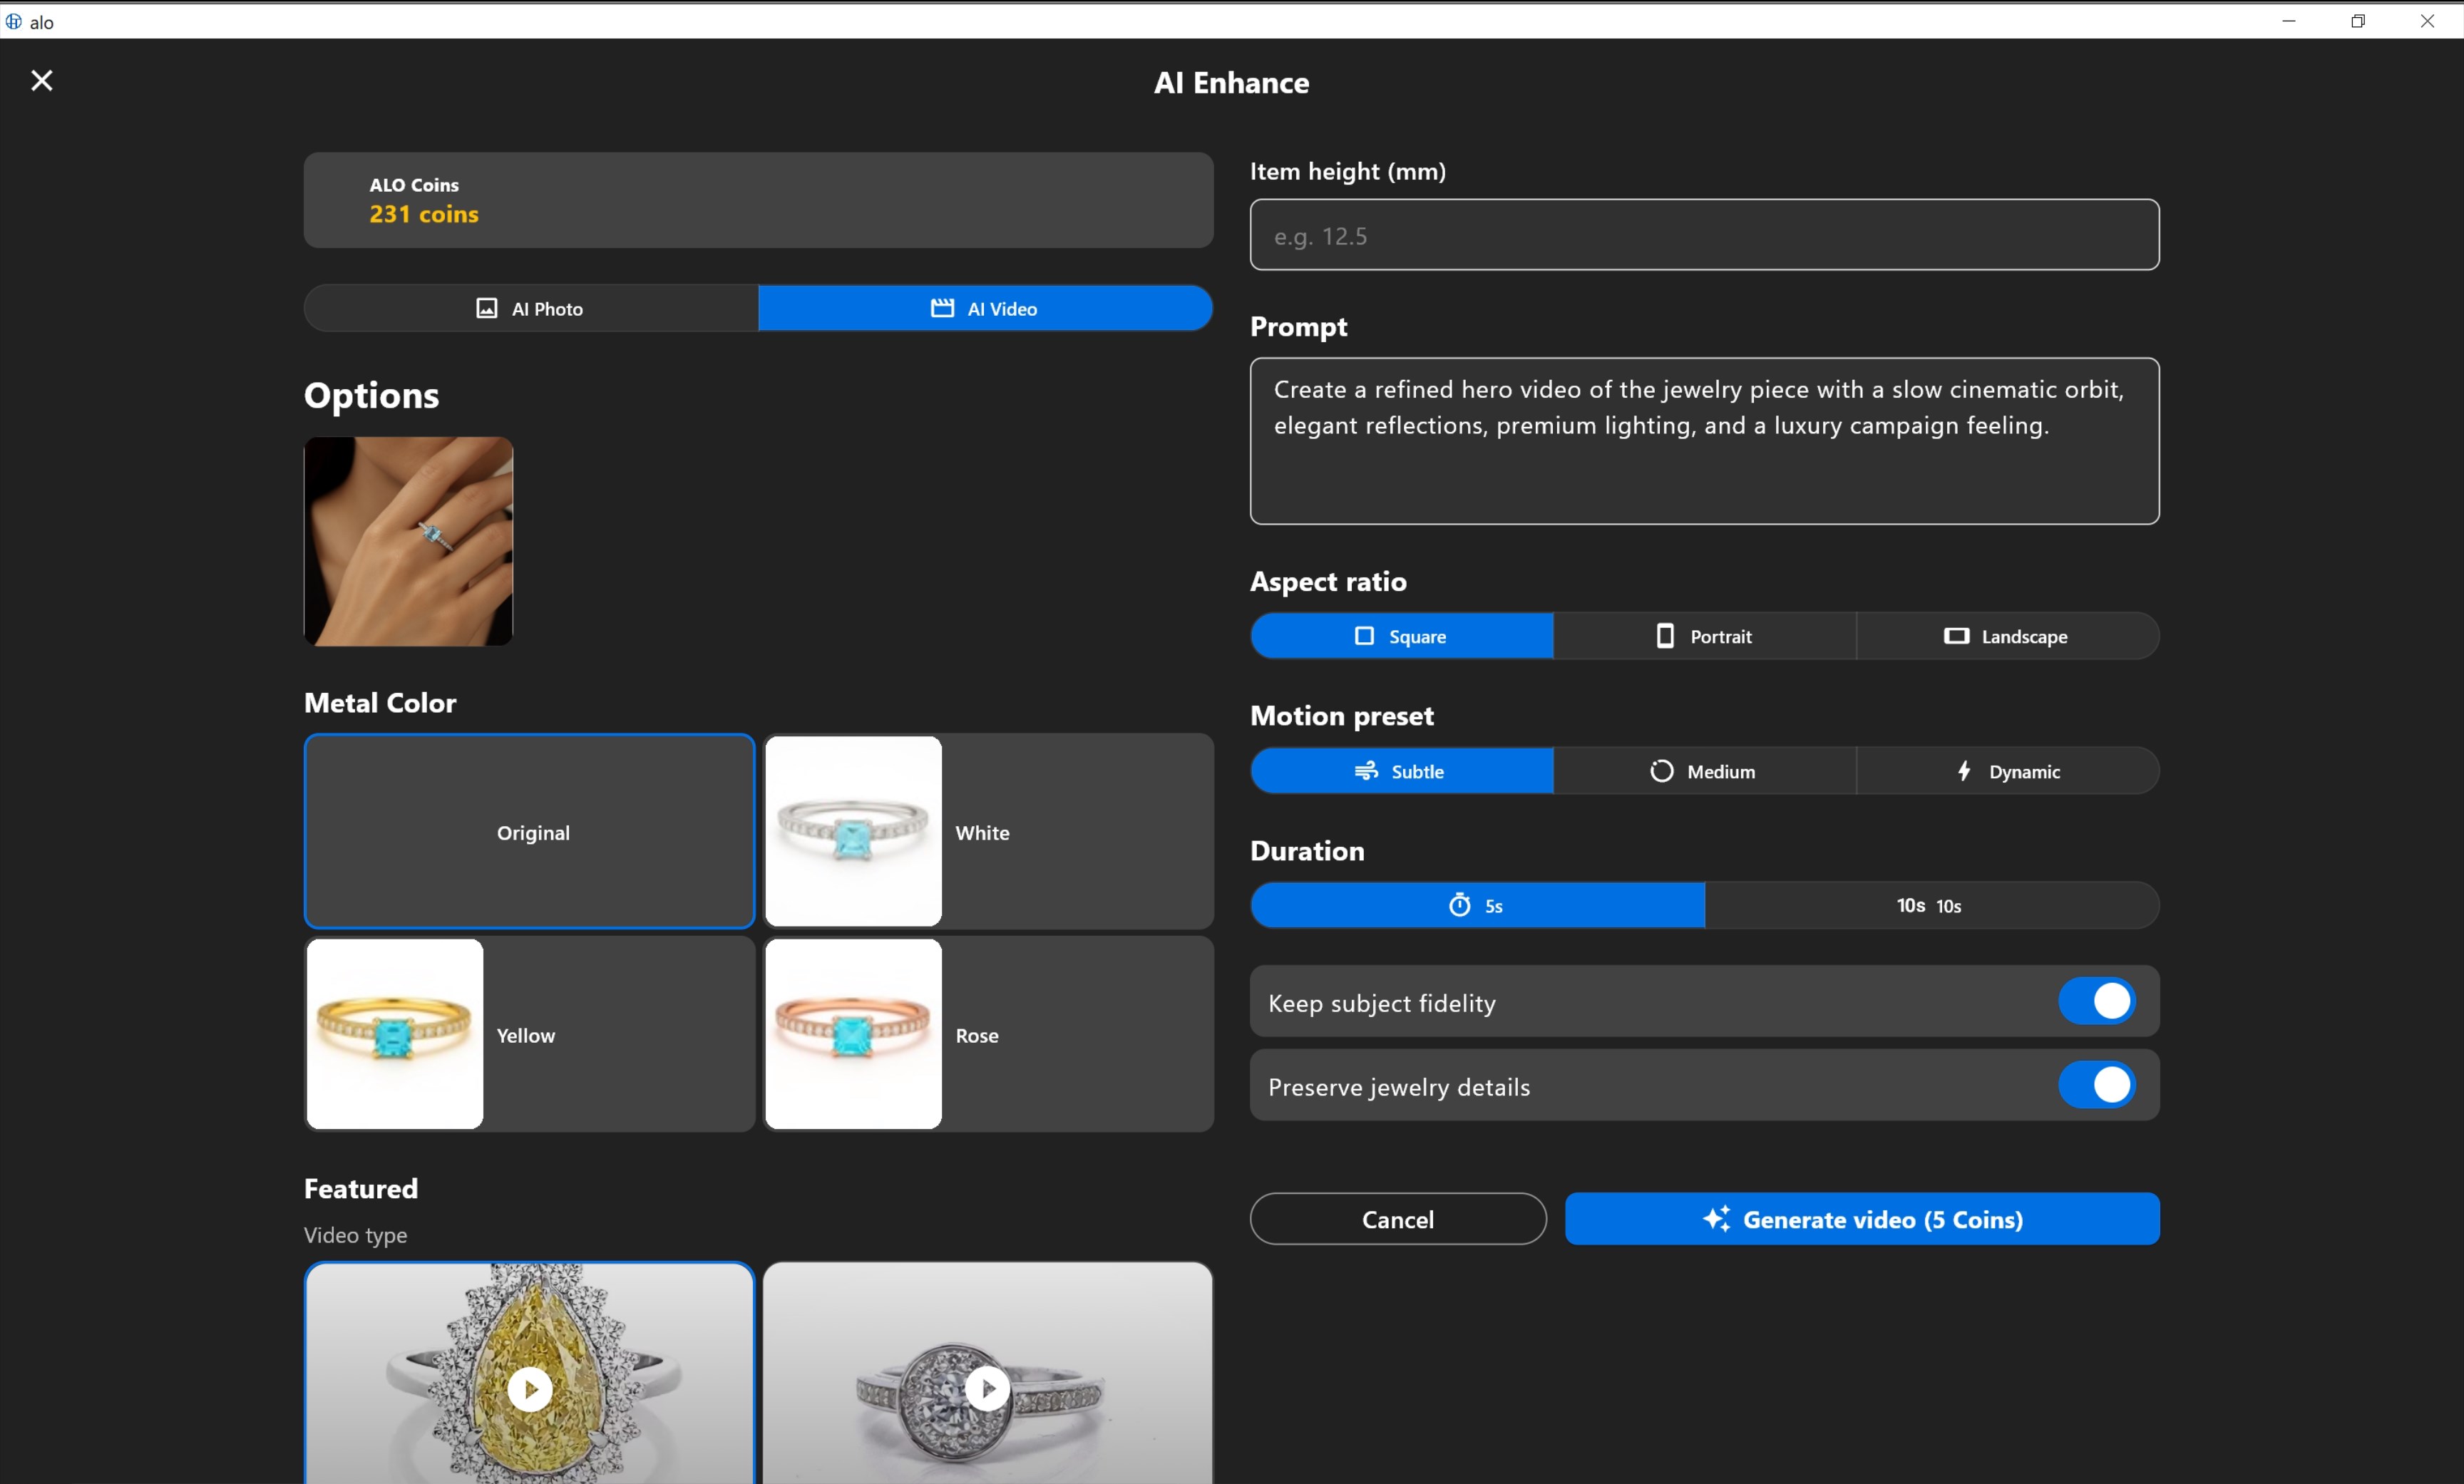Select the hand-with-ring option thumbnail
The width and height of the screenshot is (2464, 1484).
(x=408, y=541)
